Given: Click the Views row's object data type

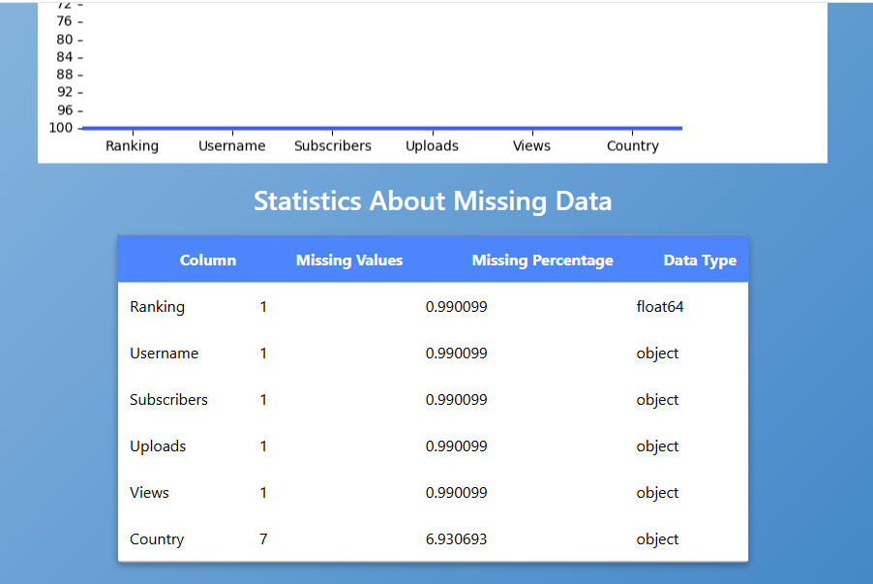Looking at the screenshot, I should [657, 493].
